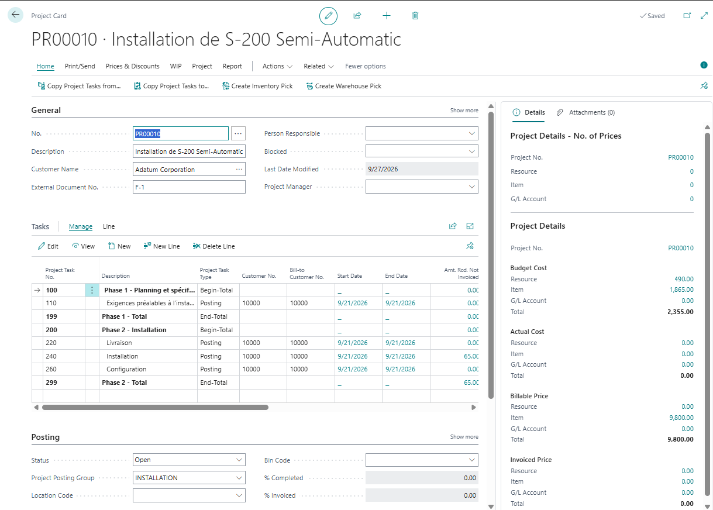Viewport: 713px width, 510px height.
Task: Click the trash delete icon in header
Action: pyautogui.click(x=415, y=16)
